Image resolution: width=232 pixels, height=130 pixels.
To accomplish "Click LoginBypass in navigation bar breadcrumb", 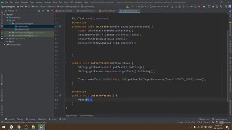I will pos(8,6).
